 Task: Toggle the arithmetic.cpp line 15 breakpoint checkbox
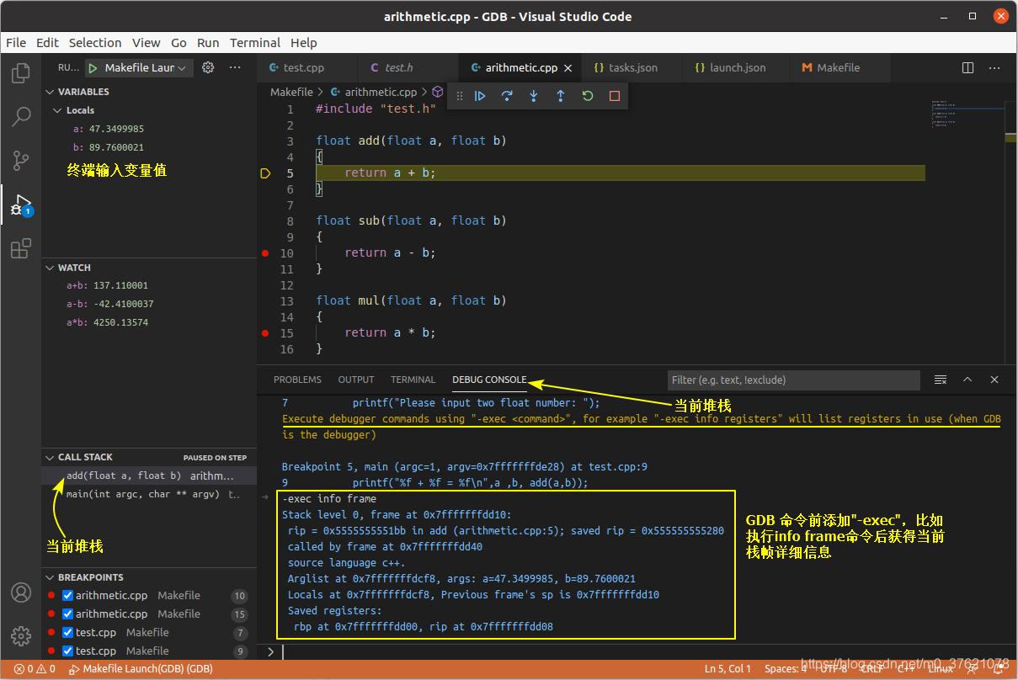click(x=68, y=614)
